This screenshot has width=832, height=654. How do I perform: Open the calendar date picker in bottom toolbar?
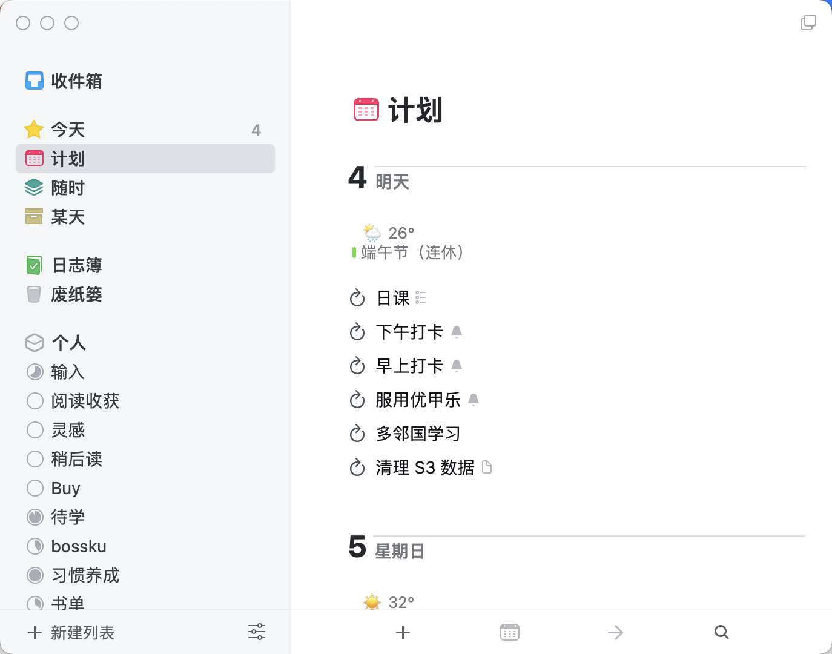(510, 633)
